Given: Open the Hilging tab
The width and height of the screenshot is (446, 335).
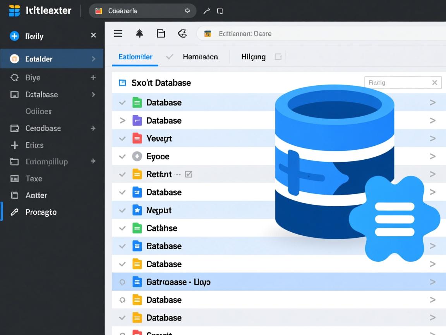Looking at the screenshot, I should 253,57.
